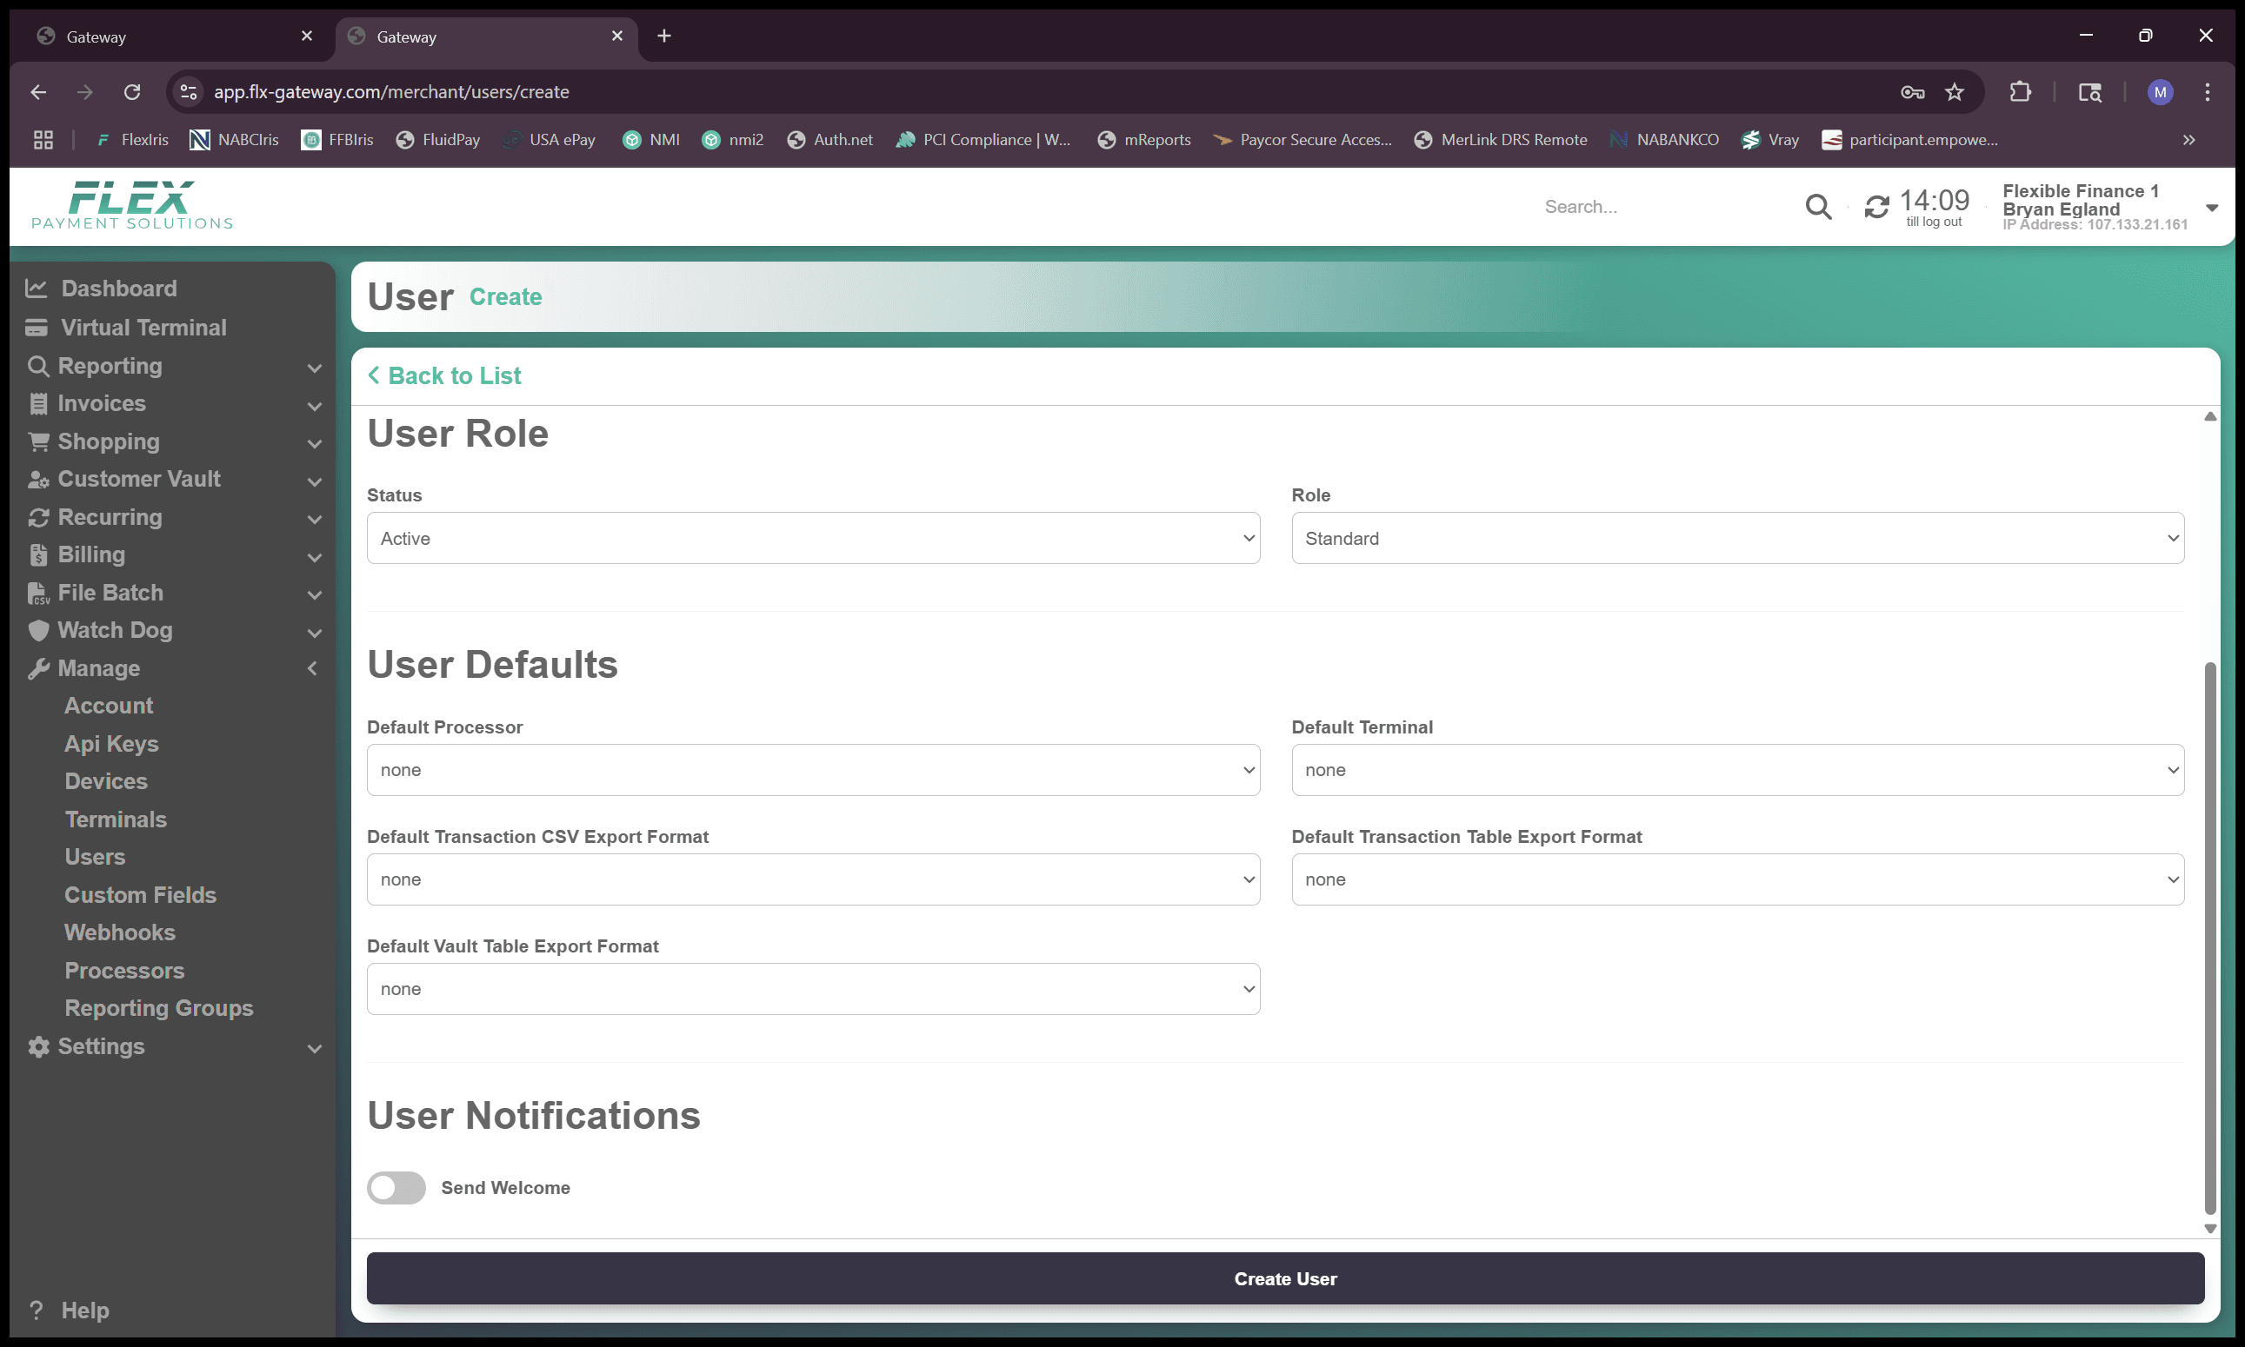The width and height of the screenshot is (2245, 1347).
Task: Open Default Vault Table Export Format dropdown
Action: [x=813, y=988]
